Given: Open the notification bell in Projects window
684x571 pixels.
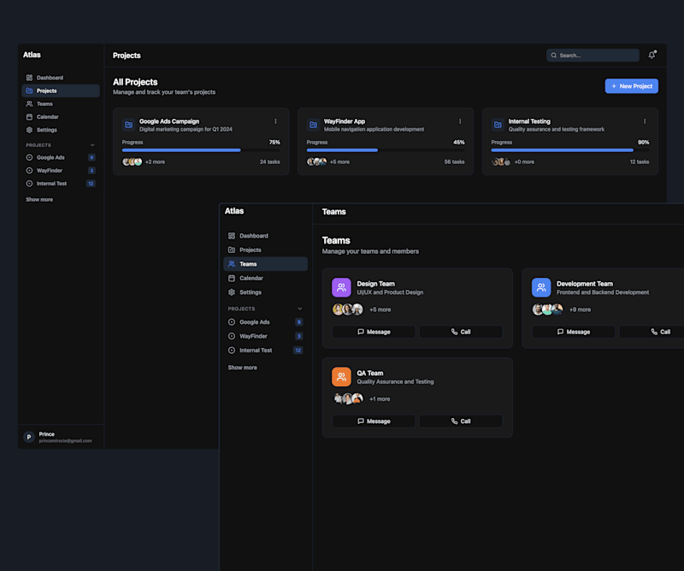Looking at the screenshot, I should click(652, 55).
